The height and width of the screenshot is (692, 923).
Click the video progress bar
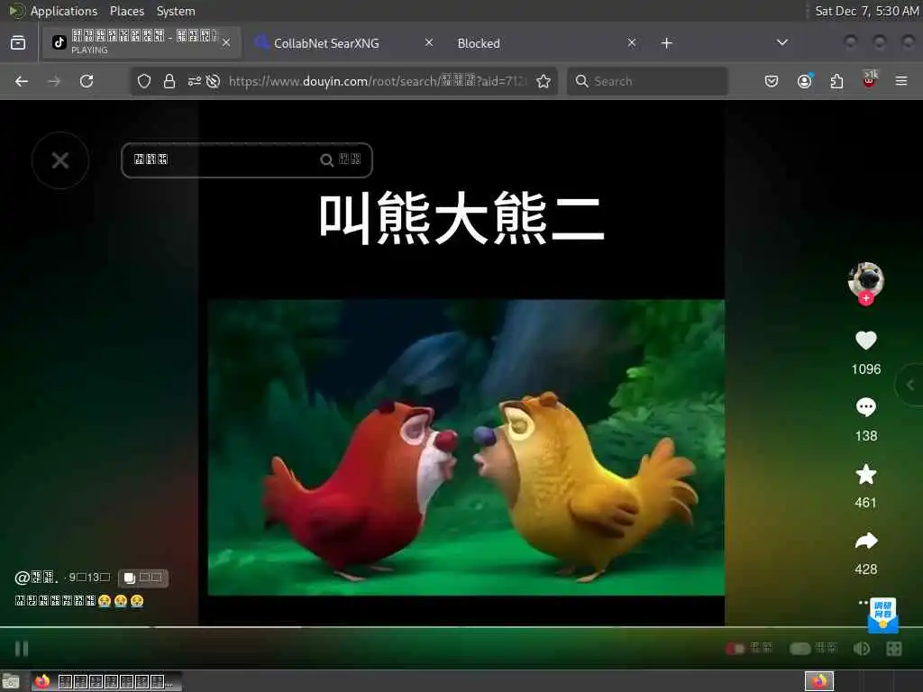pos(461,627)
